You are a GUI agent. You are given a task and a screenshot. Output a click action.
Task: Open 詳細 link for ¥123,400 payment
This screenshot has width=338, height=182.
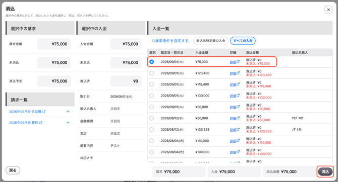(235, 73)
